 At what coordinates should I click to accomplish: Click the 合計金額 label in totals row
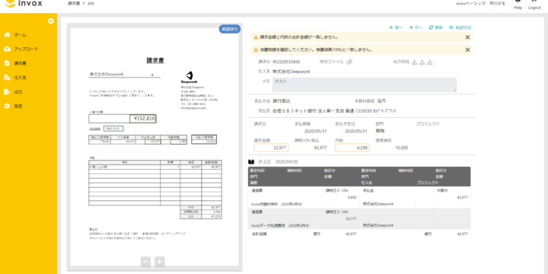tap(259, 234)
